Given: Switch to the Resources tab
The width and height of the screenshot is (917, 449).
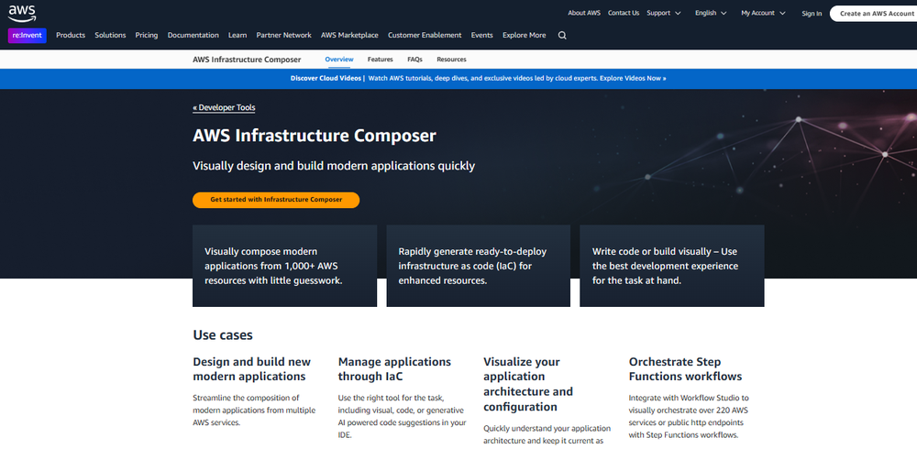Looking at the screenshot, I should (451, 60).
